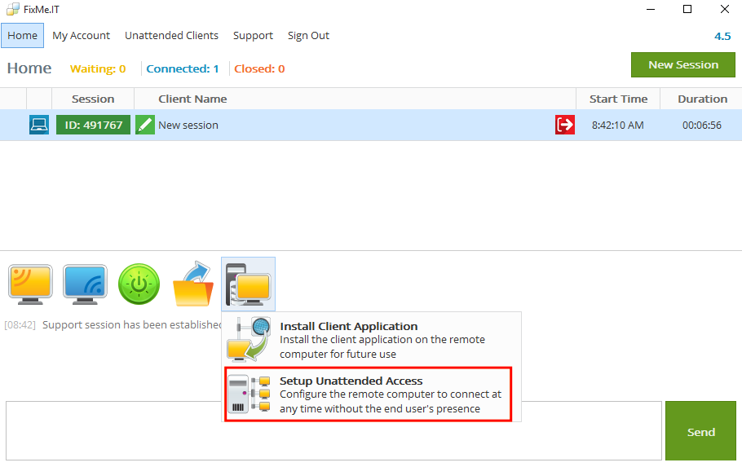Screen dimensions: 742x467
Task: Click the Start Time column header
Action: [618, 99]
